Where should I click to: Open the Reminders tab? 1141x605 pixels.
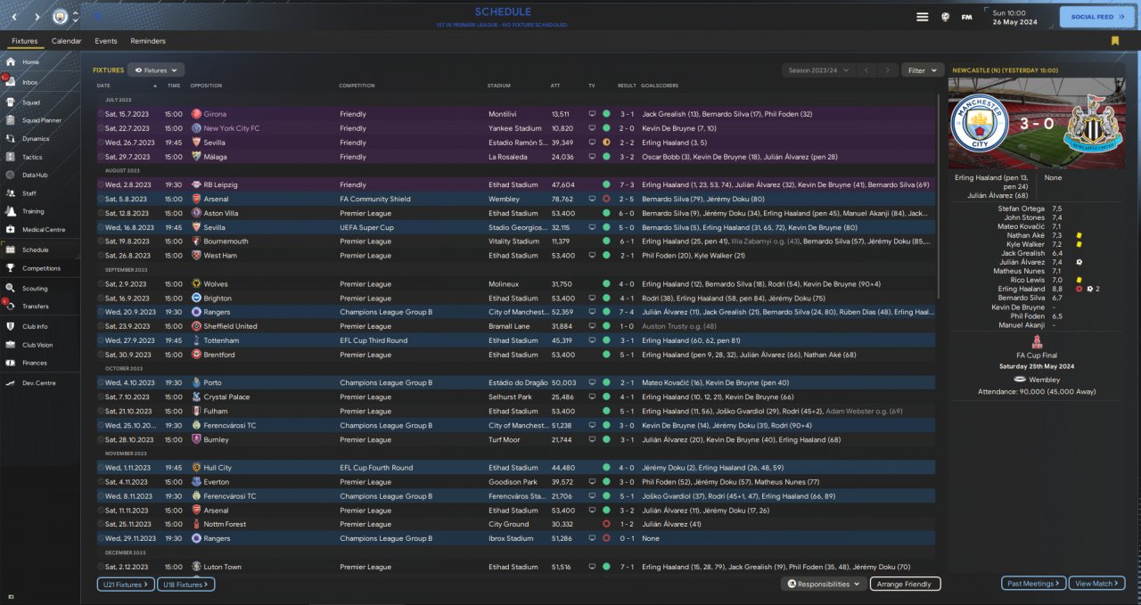click(x=148, y=41)
